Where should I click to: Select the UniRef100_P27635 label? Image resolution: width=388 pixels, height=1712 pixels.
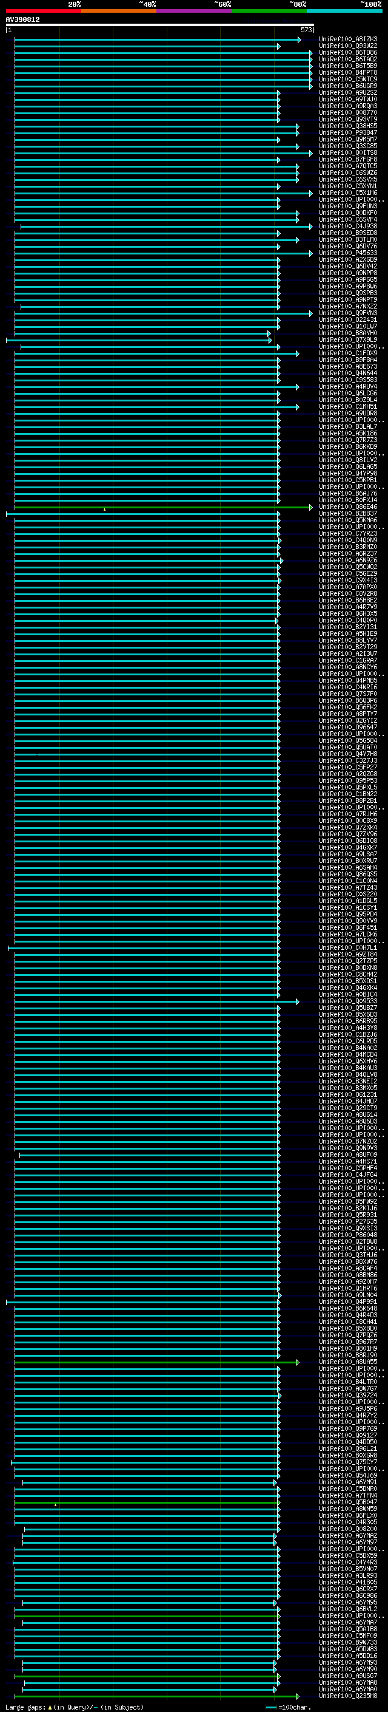(348, 1221)
